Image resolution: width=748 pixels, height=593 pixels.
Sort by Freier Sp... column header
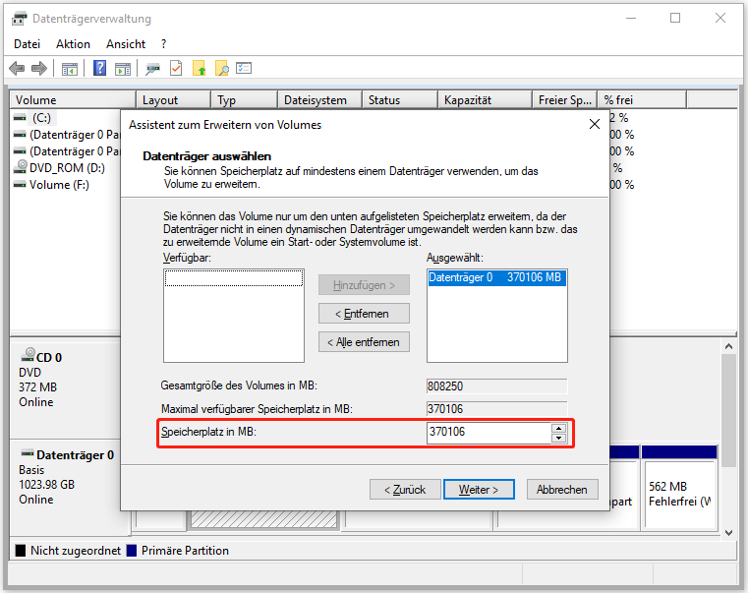pos(565,100)
